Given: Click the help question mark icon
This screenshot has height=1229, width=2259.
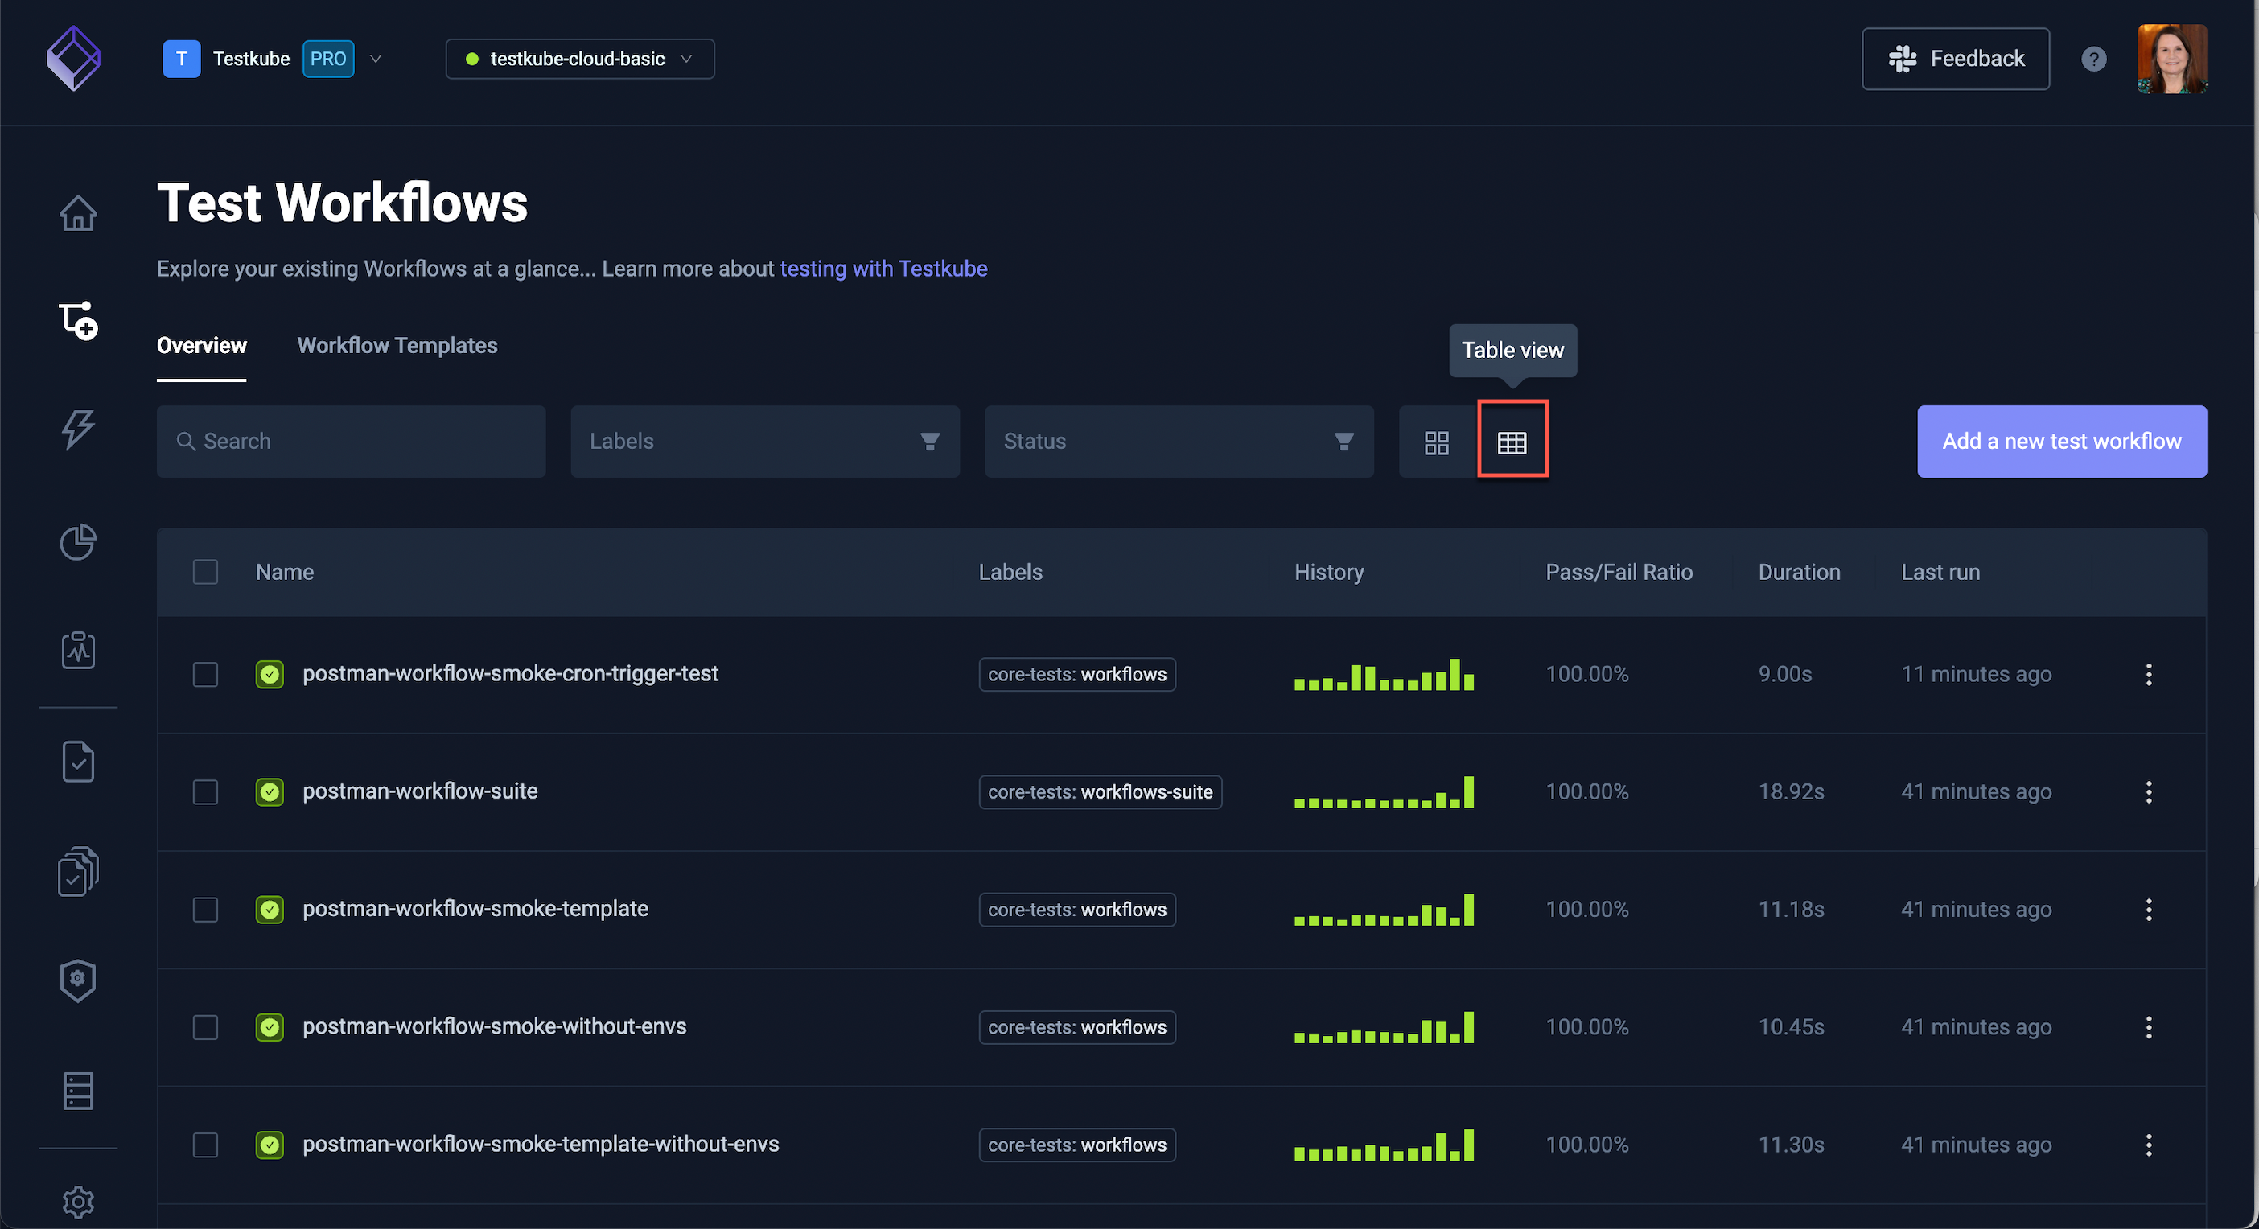Looking at the screenshot, I should (2093, 59).
